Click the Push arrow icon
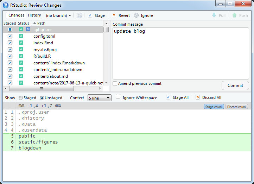The height and width of the screenshot is (184, 254). coord(234,15)
